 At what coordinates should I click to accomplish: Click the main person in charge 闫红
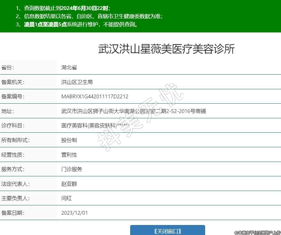pyautogui.click(x=67, y=198)
